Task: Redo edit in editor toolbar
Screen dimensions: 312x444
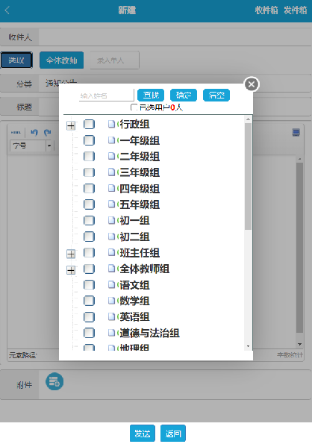Action: (x=47, y=132)
